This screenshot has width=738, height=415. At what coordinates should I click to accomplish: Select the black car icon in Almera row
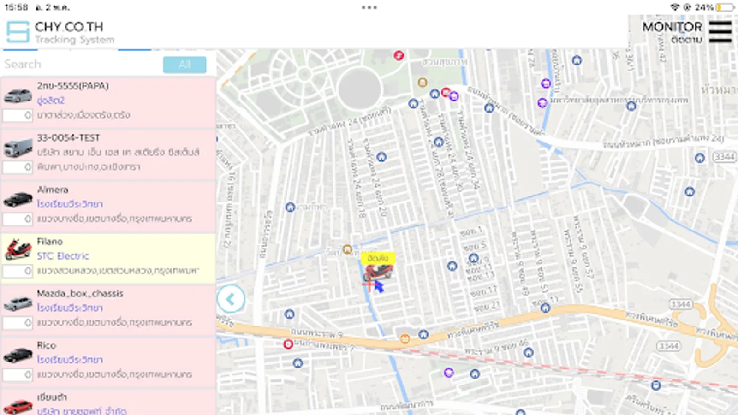click(18, 200)
